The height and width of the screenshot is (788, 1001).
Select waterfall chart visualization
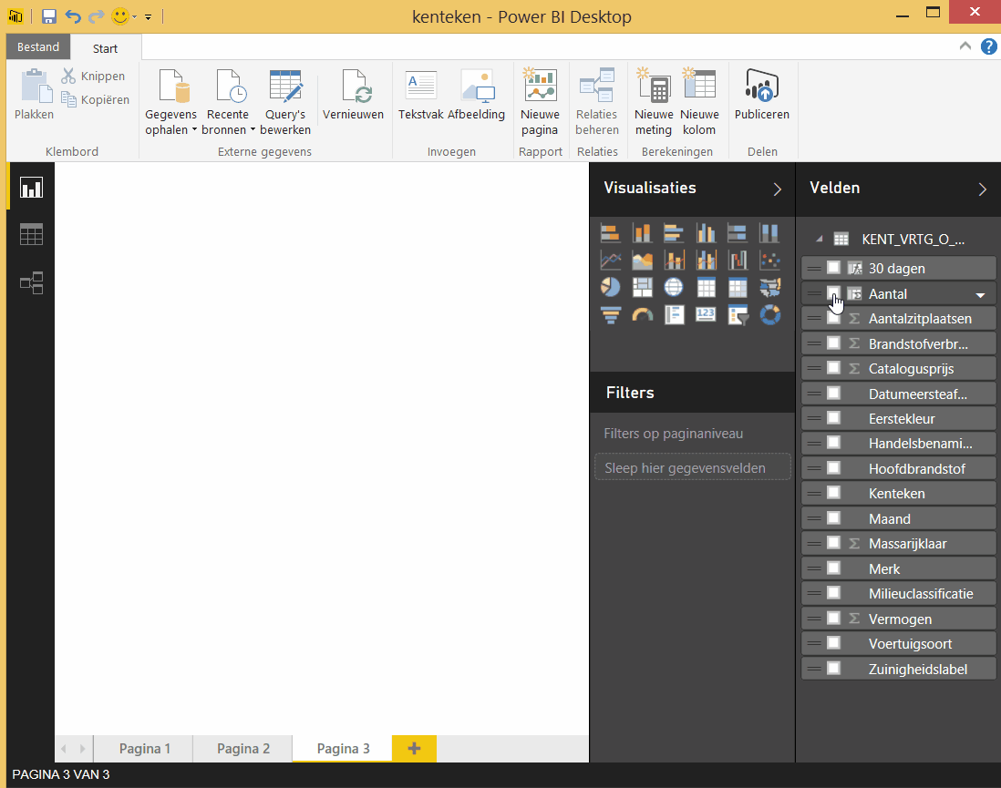point(738,261)
